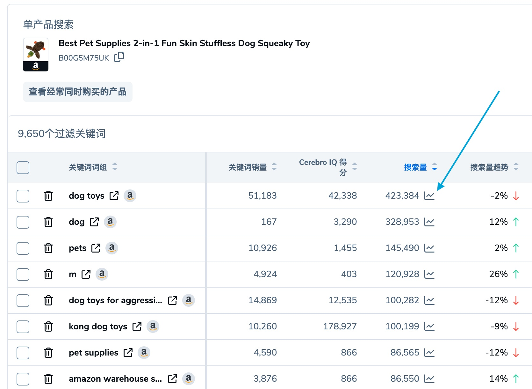The height and width of the screenshot is (389, 532).
Task: Check the checkbox for the "dog toys" row
Action: 23,196
